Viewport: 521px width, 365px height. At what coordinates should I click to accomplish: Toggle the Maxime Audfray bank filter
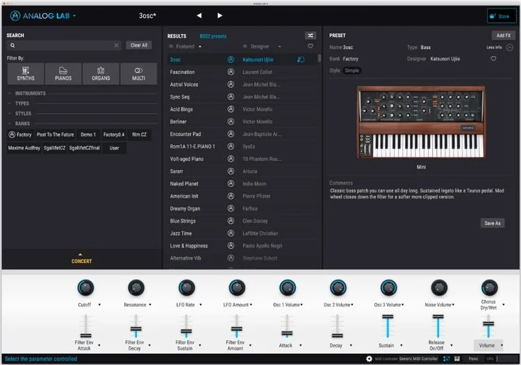click(x=24, y=148)
